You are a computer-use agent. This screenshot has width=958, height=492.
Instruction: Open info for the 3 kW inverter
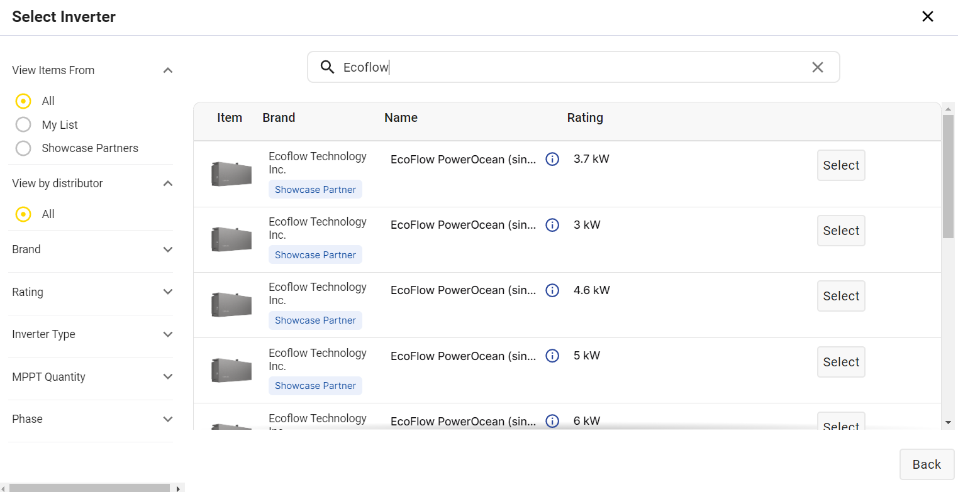pos(552,225)
